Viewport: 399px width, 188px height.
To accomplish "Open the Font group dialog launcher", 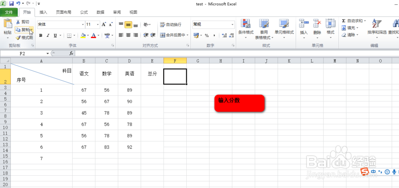I will click(x=113, y=45).
